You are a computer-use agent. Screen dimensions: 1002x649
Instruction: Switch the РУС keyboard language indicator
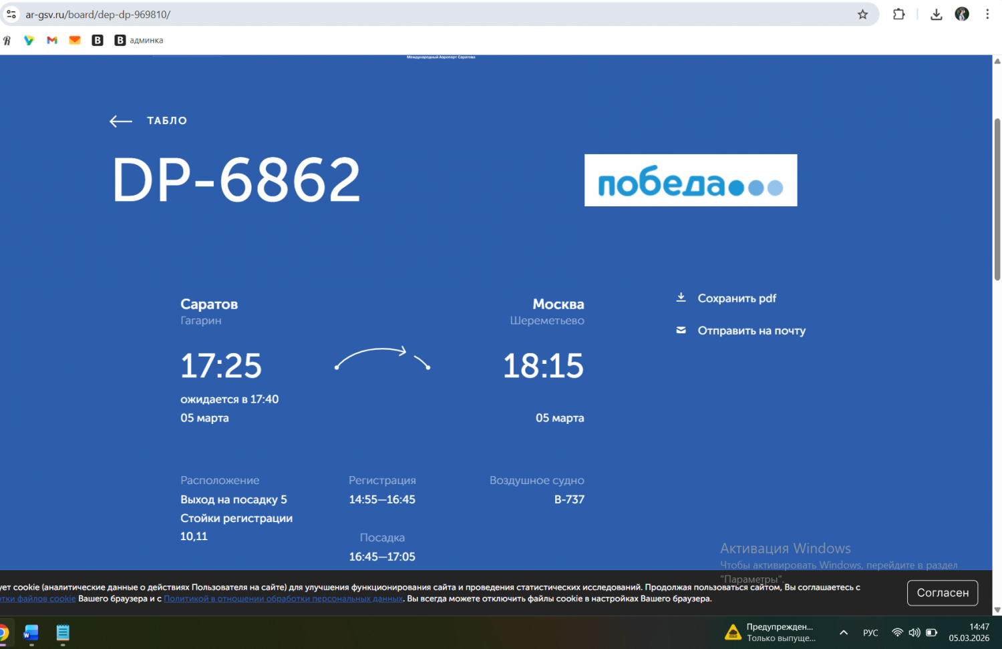pos(870,632)
